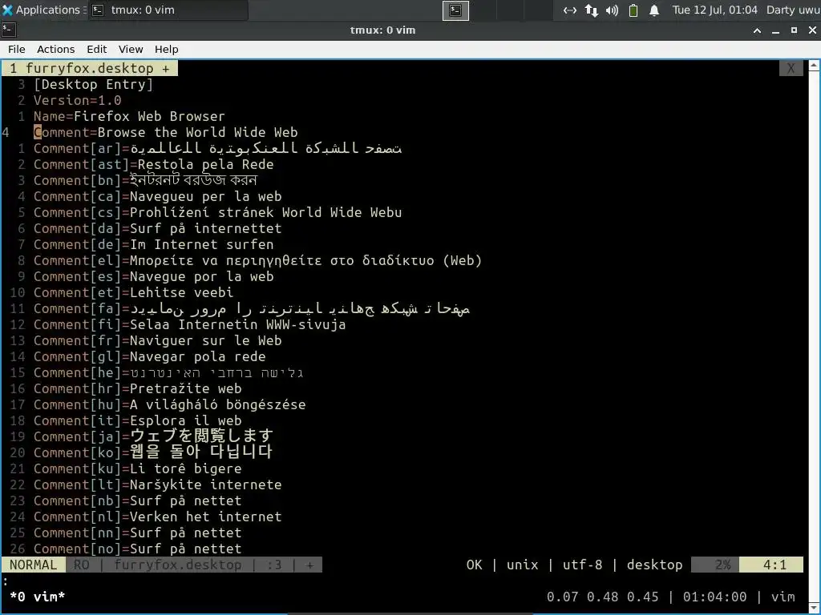Click the Comment[el] Greek line
The height and width of the screenshot is (615, 821).
tap(257, 260)
